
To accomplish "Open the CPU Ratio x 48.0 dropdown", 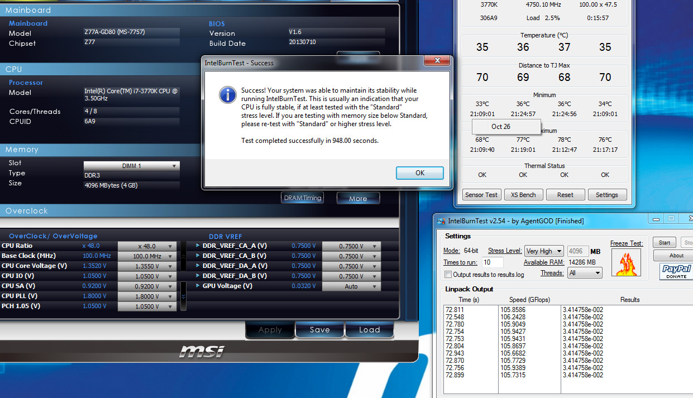I will click(171, 246).
